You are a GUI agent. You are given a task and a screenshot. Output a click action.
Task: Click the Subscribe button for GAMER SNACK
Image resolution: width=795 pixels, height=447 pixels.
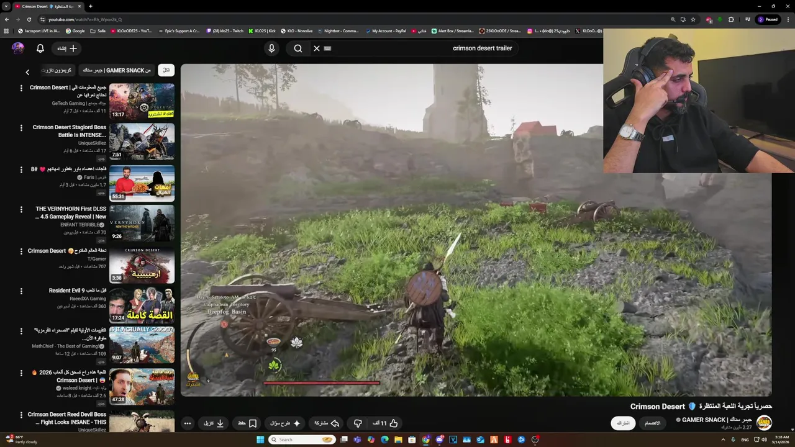point(622,423)
